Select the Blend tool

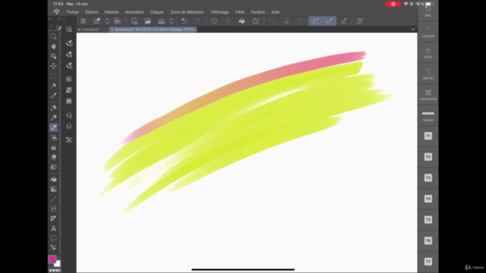(x=53, y=167)
